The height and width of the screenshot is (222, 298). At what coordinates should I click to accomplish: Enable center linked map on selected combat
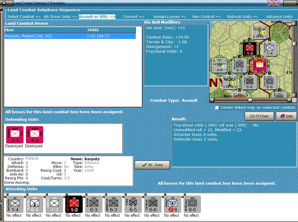[217, 108]
